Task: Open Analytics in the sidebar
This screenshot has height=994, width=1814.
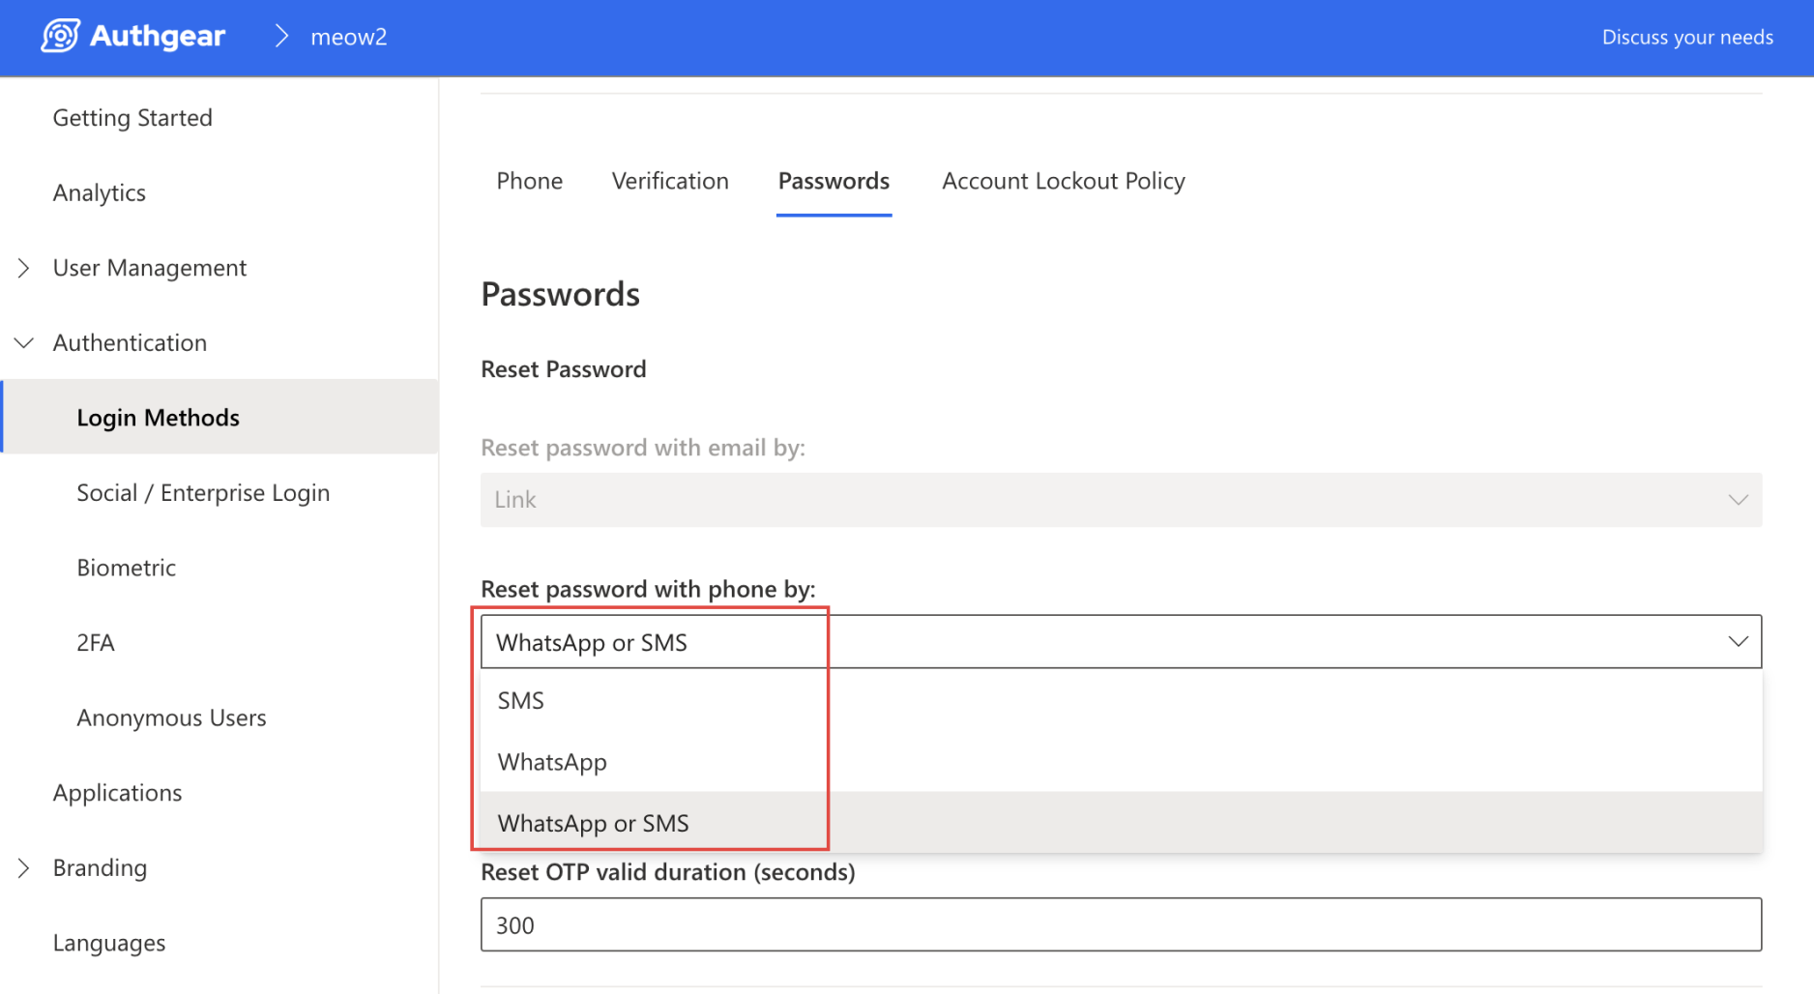Action: click(x=100, y=193)
